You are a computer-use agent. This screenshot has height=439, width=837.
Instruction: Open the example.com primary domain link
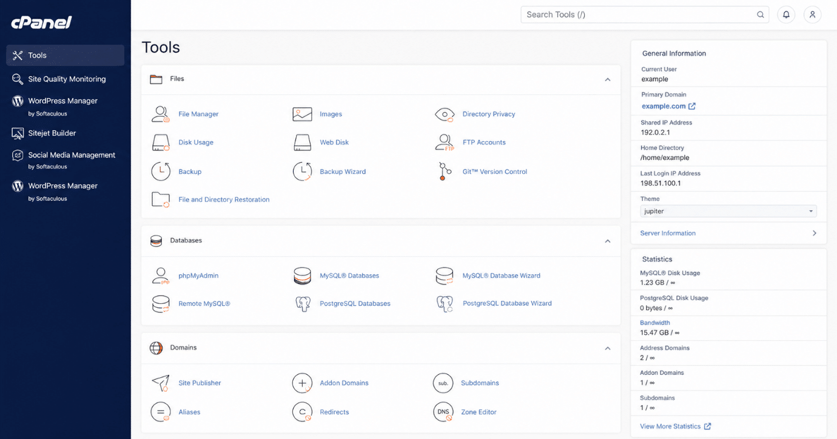tap(668, 106)
